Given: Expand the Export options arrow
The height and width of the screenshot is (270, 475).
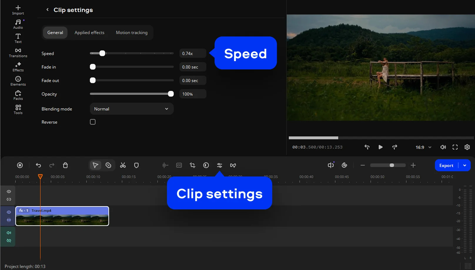Looking at the screenshot, I should pos(465,165).
